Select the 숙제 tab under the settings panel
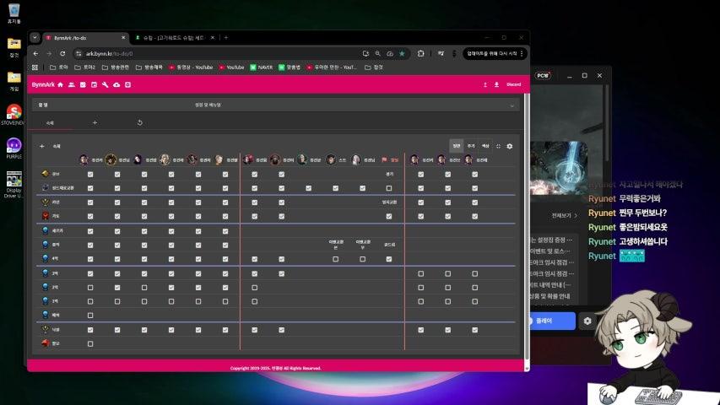 [x=50, y=123]
